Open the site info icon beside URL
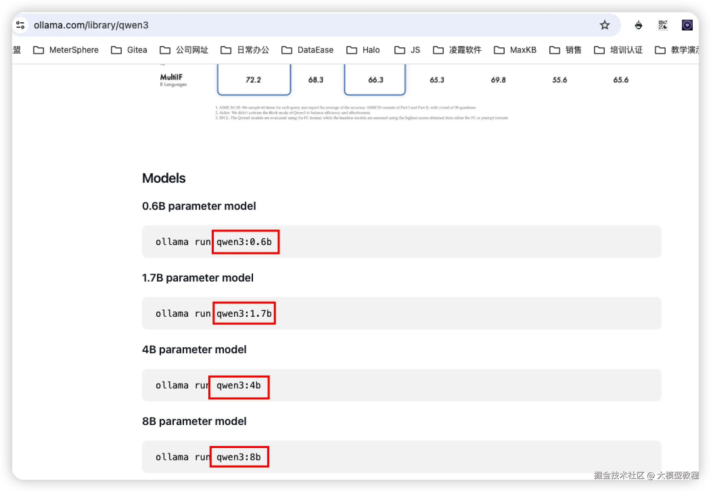Image resolution: width=711 pixels, height=492 pixels. (21, 25)
